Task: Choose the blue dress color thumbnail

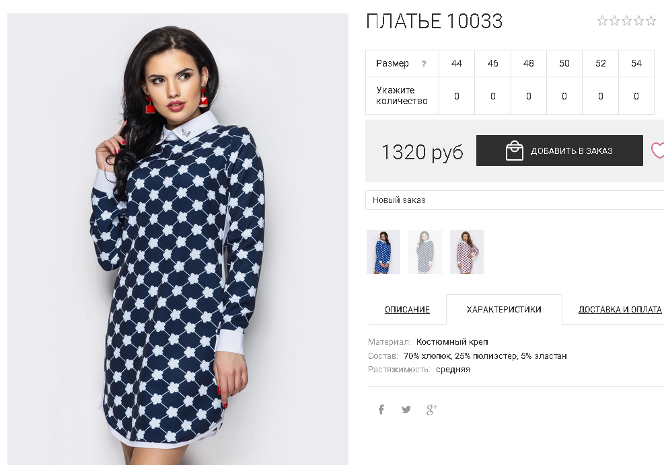Action: [383, 252]
